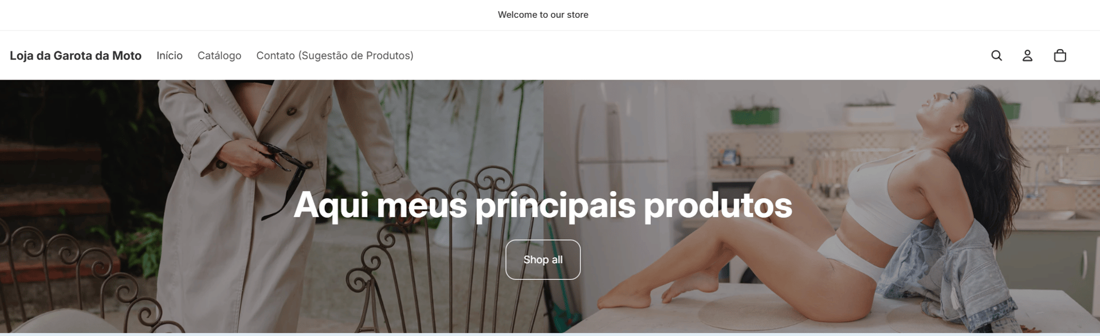Click the Welcome to our store announcement
Screen dimensions: 1100x336
click(x=543, y=15)
